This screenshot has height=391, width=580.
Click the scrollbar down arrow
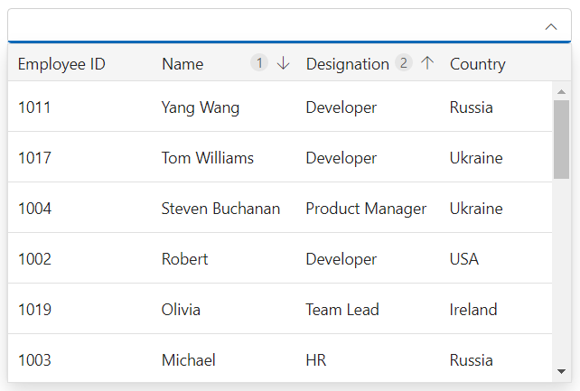(x=561, y=371)
